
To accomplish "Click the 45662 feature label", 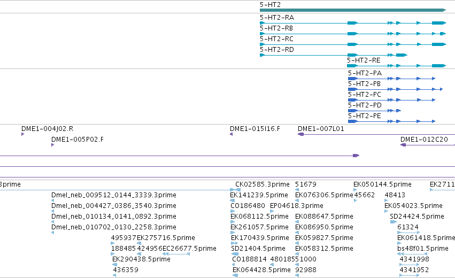I will [365, 195].
